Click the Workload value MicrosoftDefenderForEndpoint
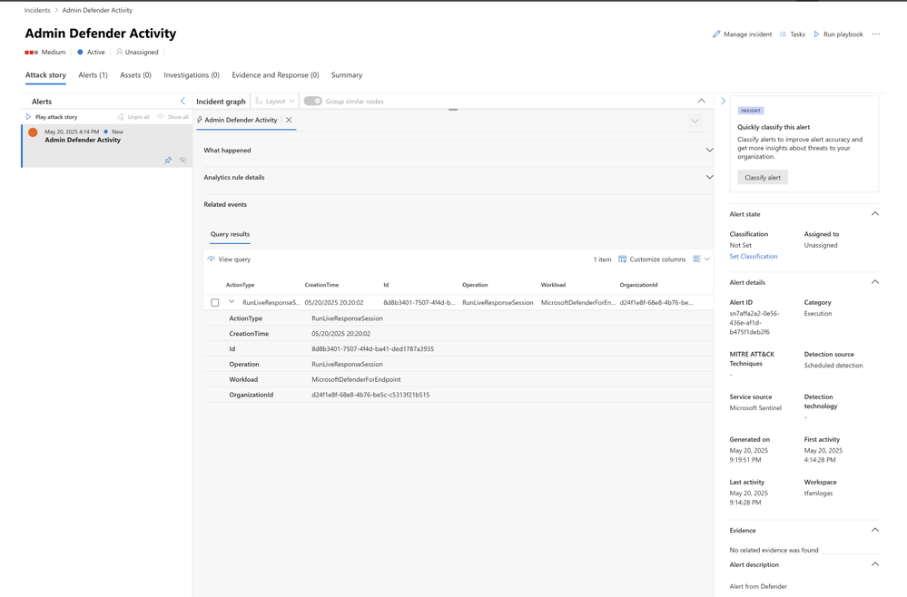Screen dimensions: 907x597 point(356,379)
